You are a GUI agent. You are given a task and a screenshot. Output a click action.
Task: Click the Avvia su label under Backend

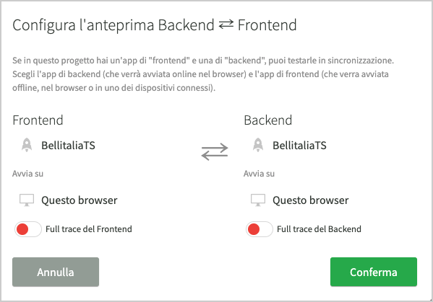click(259, 174)
